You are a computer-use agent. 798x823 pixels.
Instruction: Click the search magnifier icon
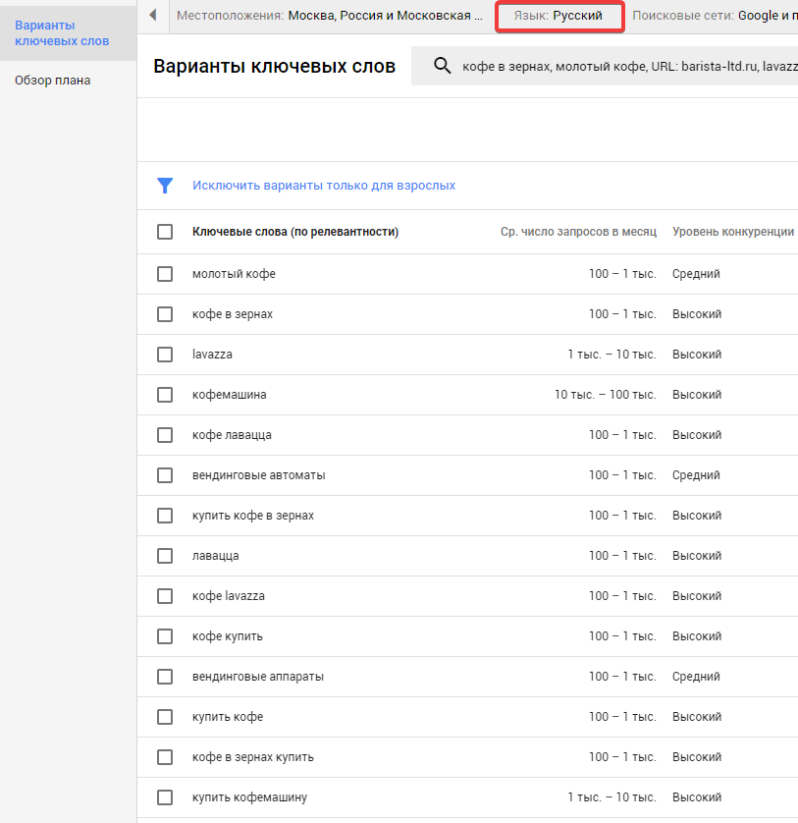click(442, 66)
